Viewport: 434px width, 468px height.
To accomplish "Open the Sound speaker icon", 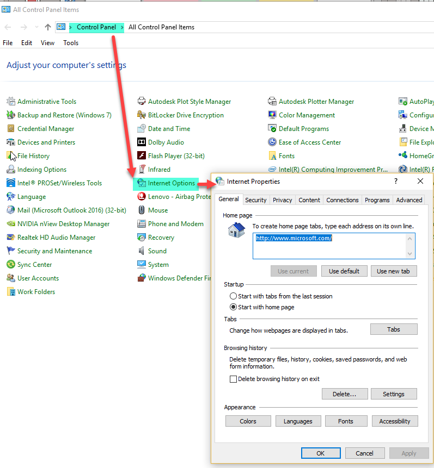I will point(142,251).
